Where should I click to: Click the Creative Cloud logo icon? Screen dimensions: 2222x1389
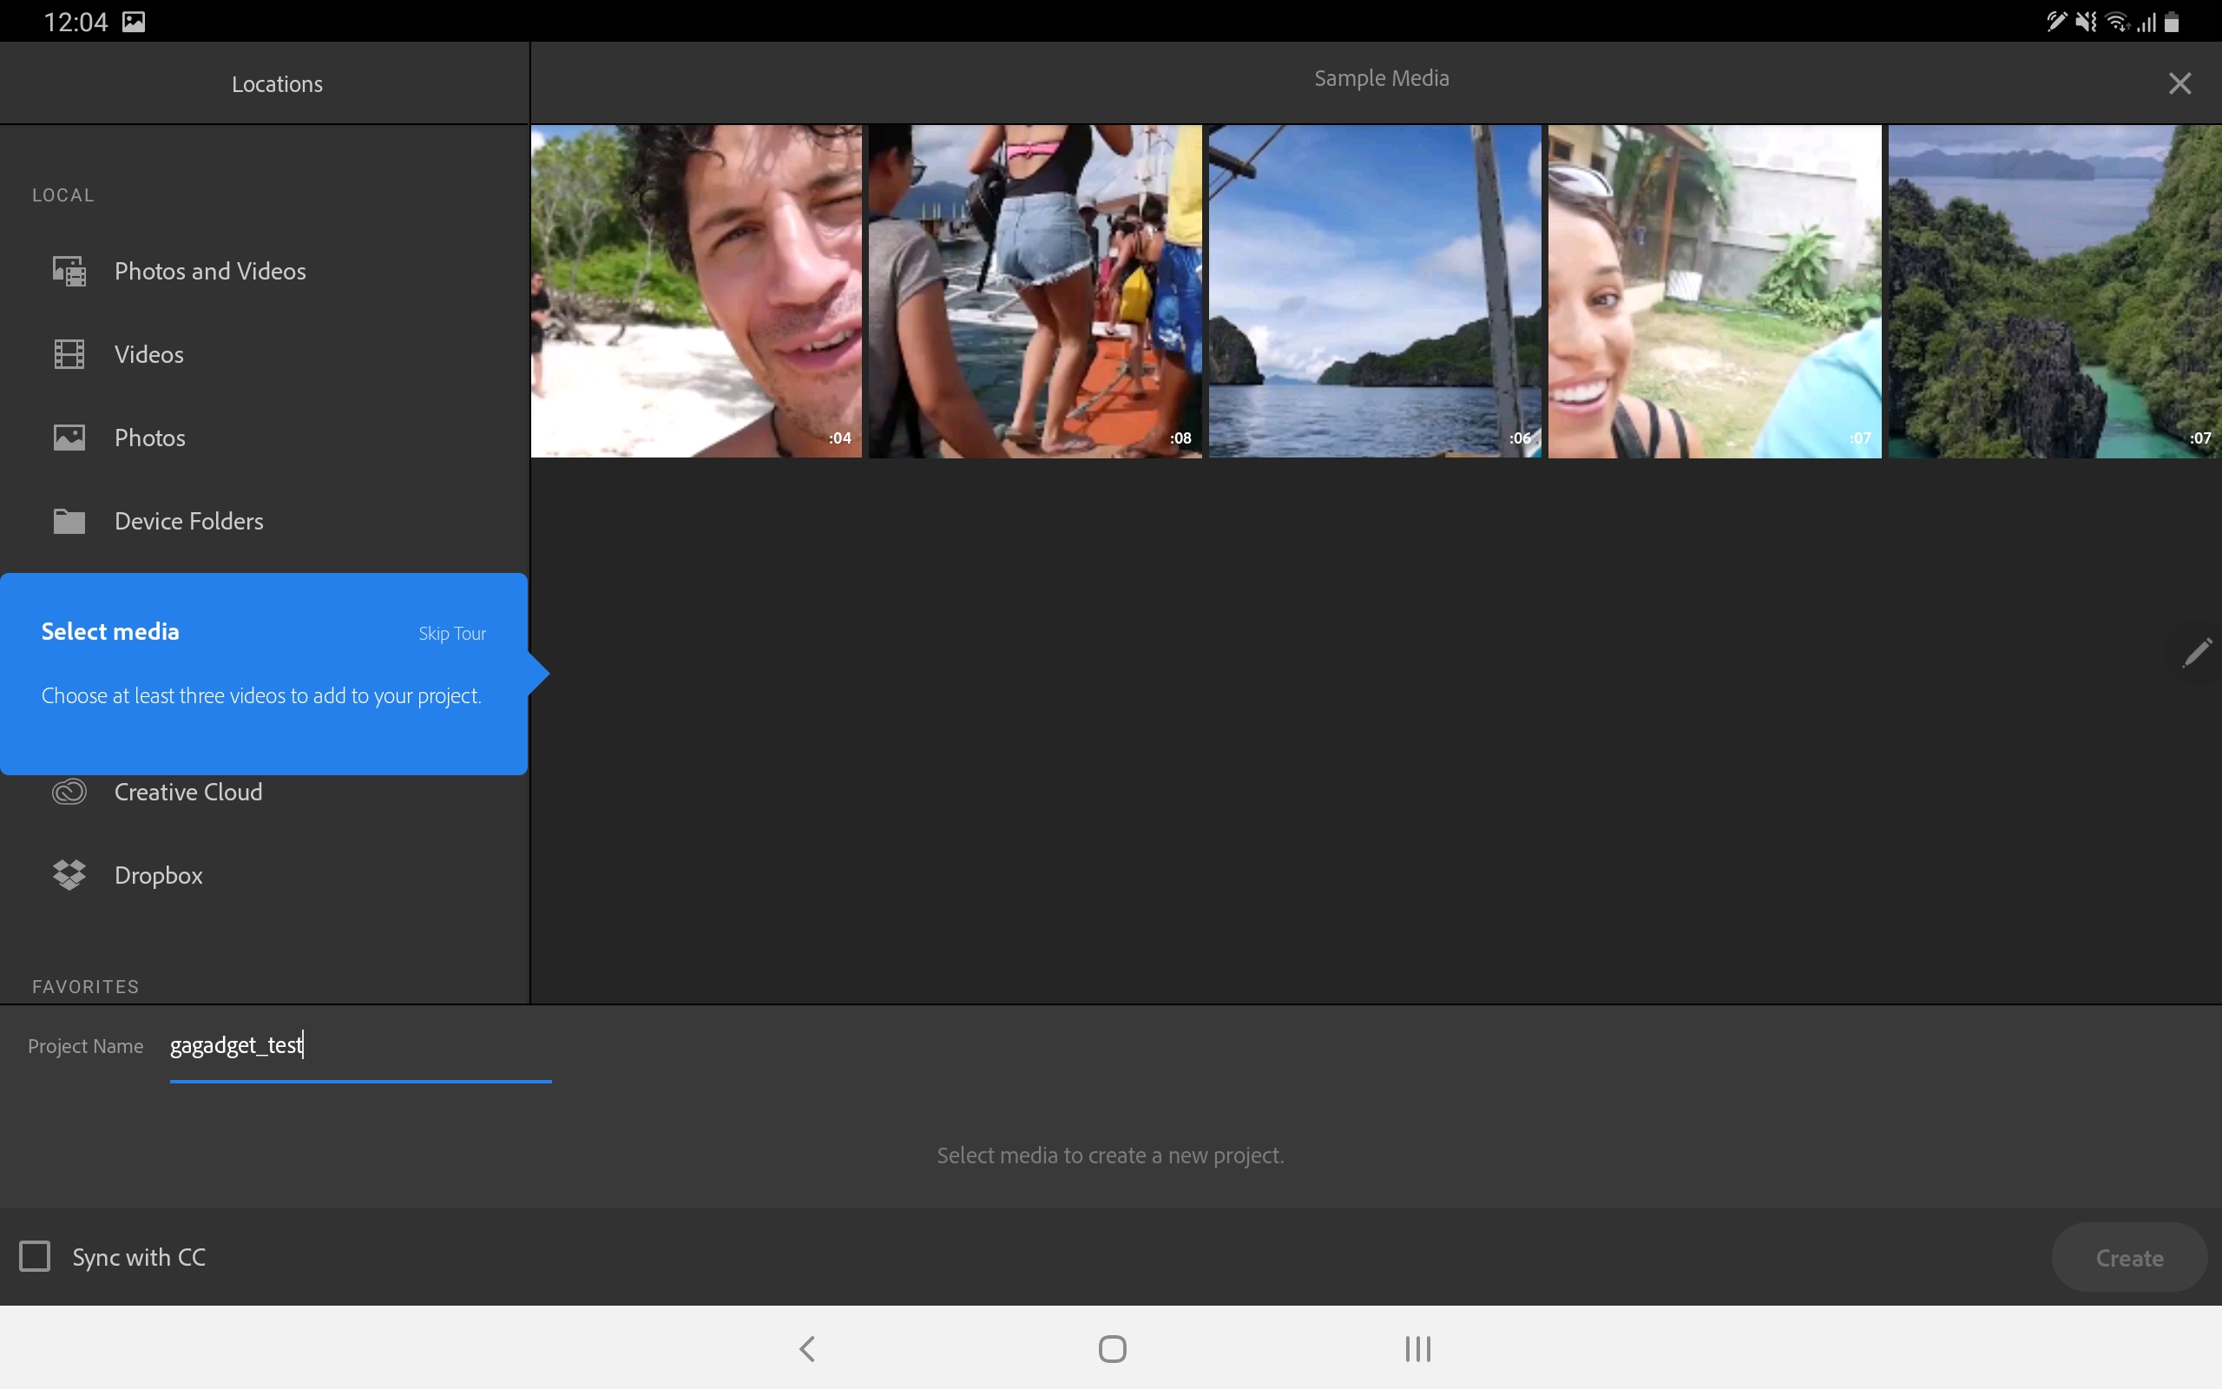point(69,791)
